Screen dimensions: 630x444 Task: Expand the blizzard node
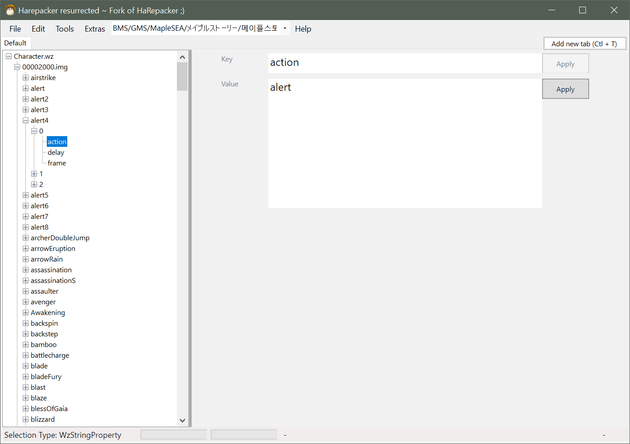pyautogui.click(x=25, y=419)
